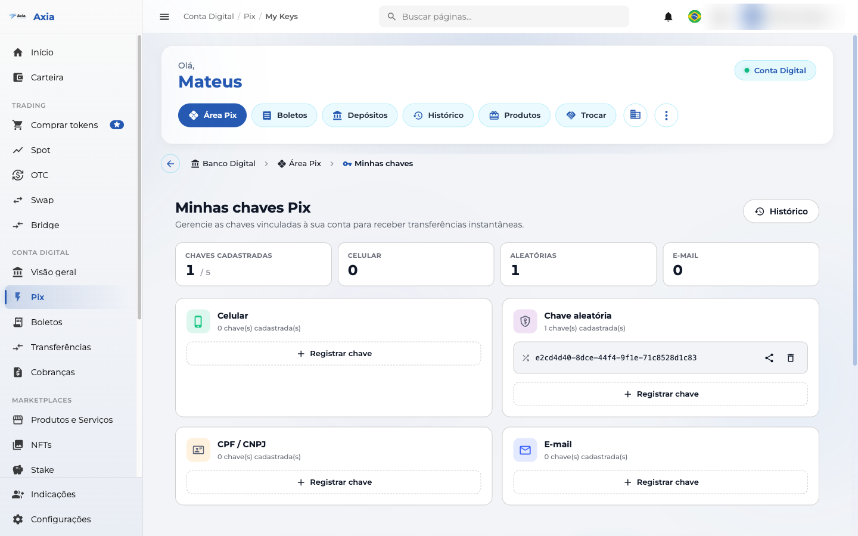
Task: Open Configurações settings
Action: pos(71,519)
